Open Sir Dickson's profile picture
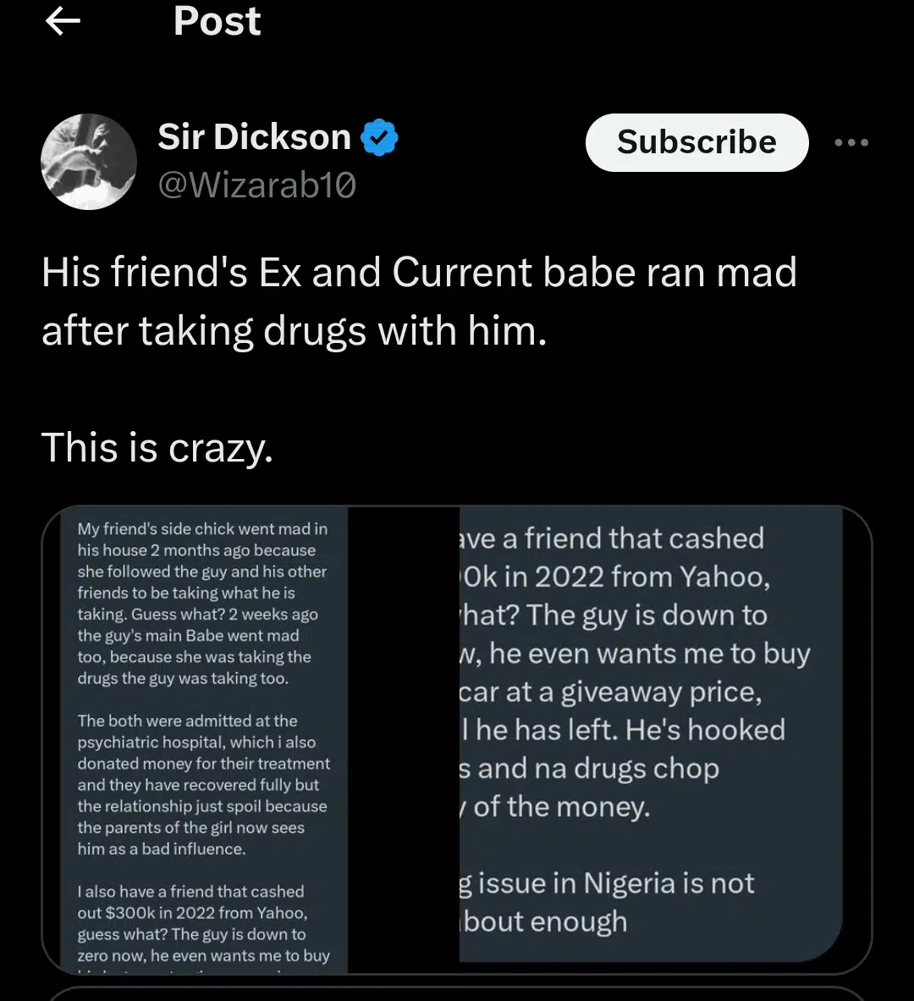914x1001 pixels. 89,162
